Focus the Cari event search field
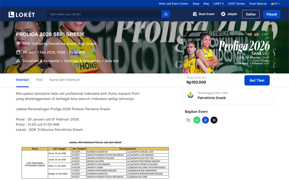This screenshot has height=180, width=289. (x=104, y=14)
